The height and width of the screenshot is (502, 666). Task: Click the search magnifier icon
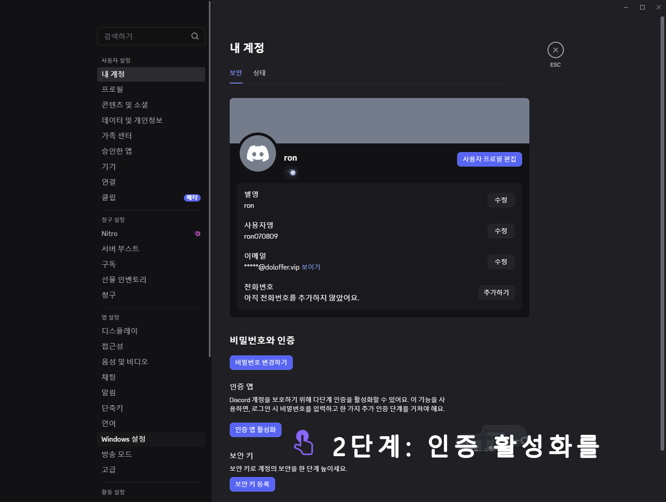195,36
